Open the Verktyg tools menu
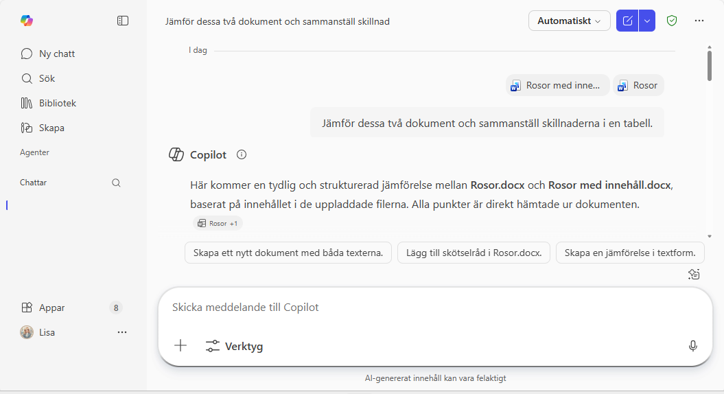724x394 pixels. point(234,347)
